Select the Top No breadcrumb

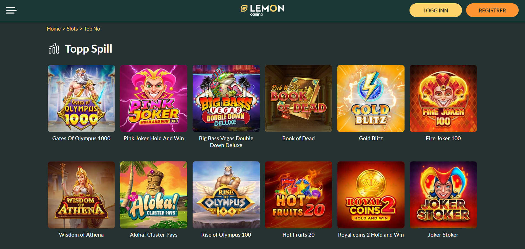(x=92, y=29)
